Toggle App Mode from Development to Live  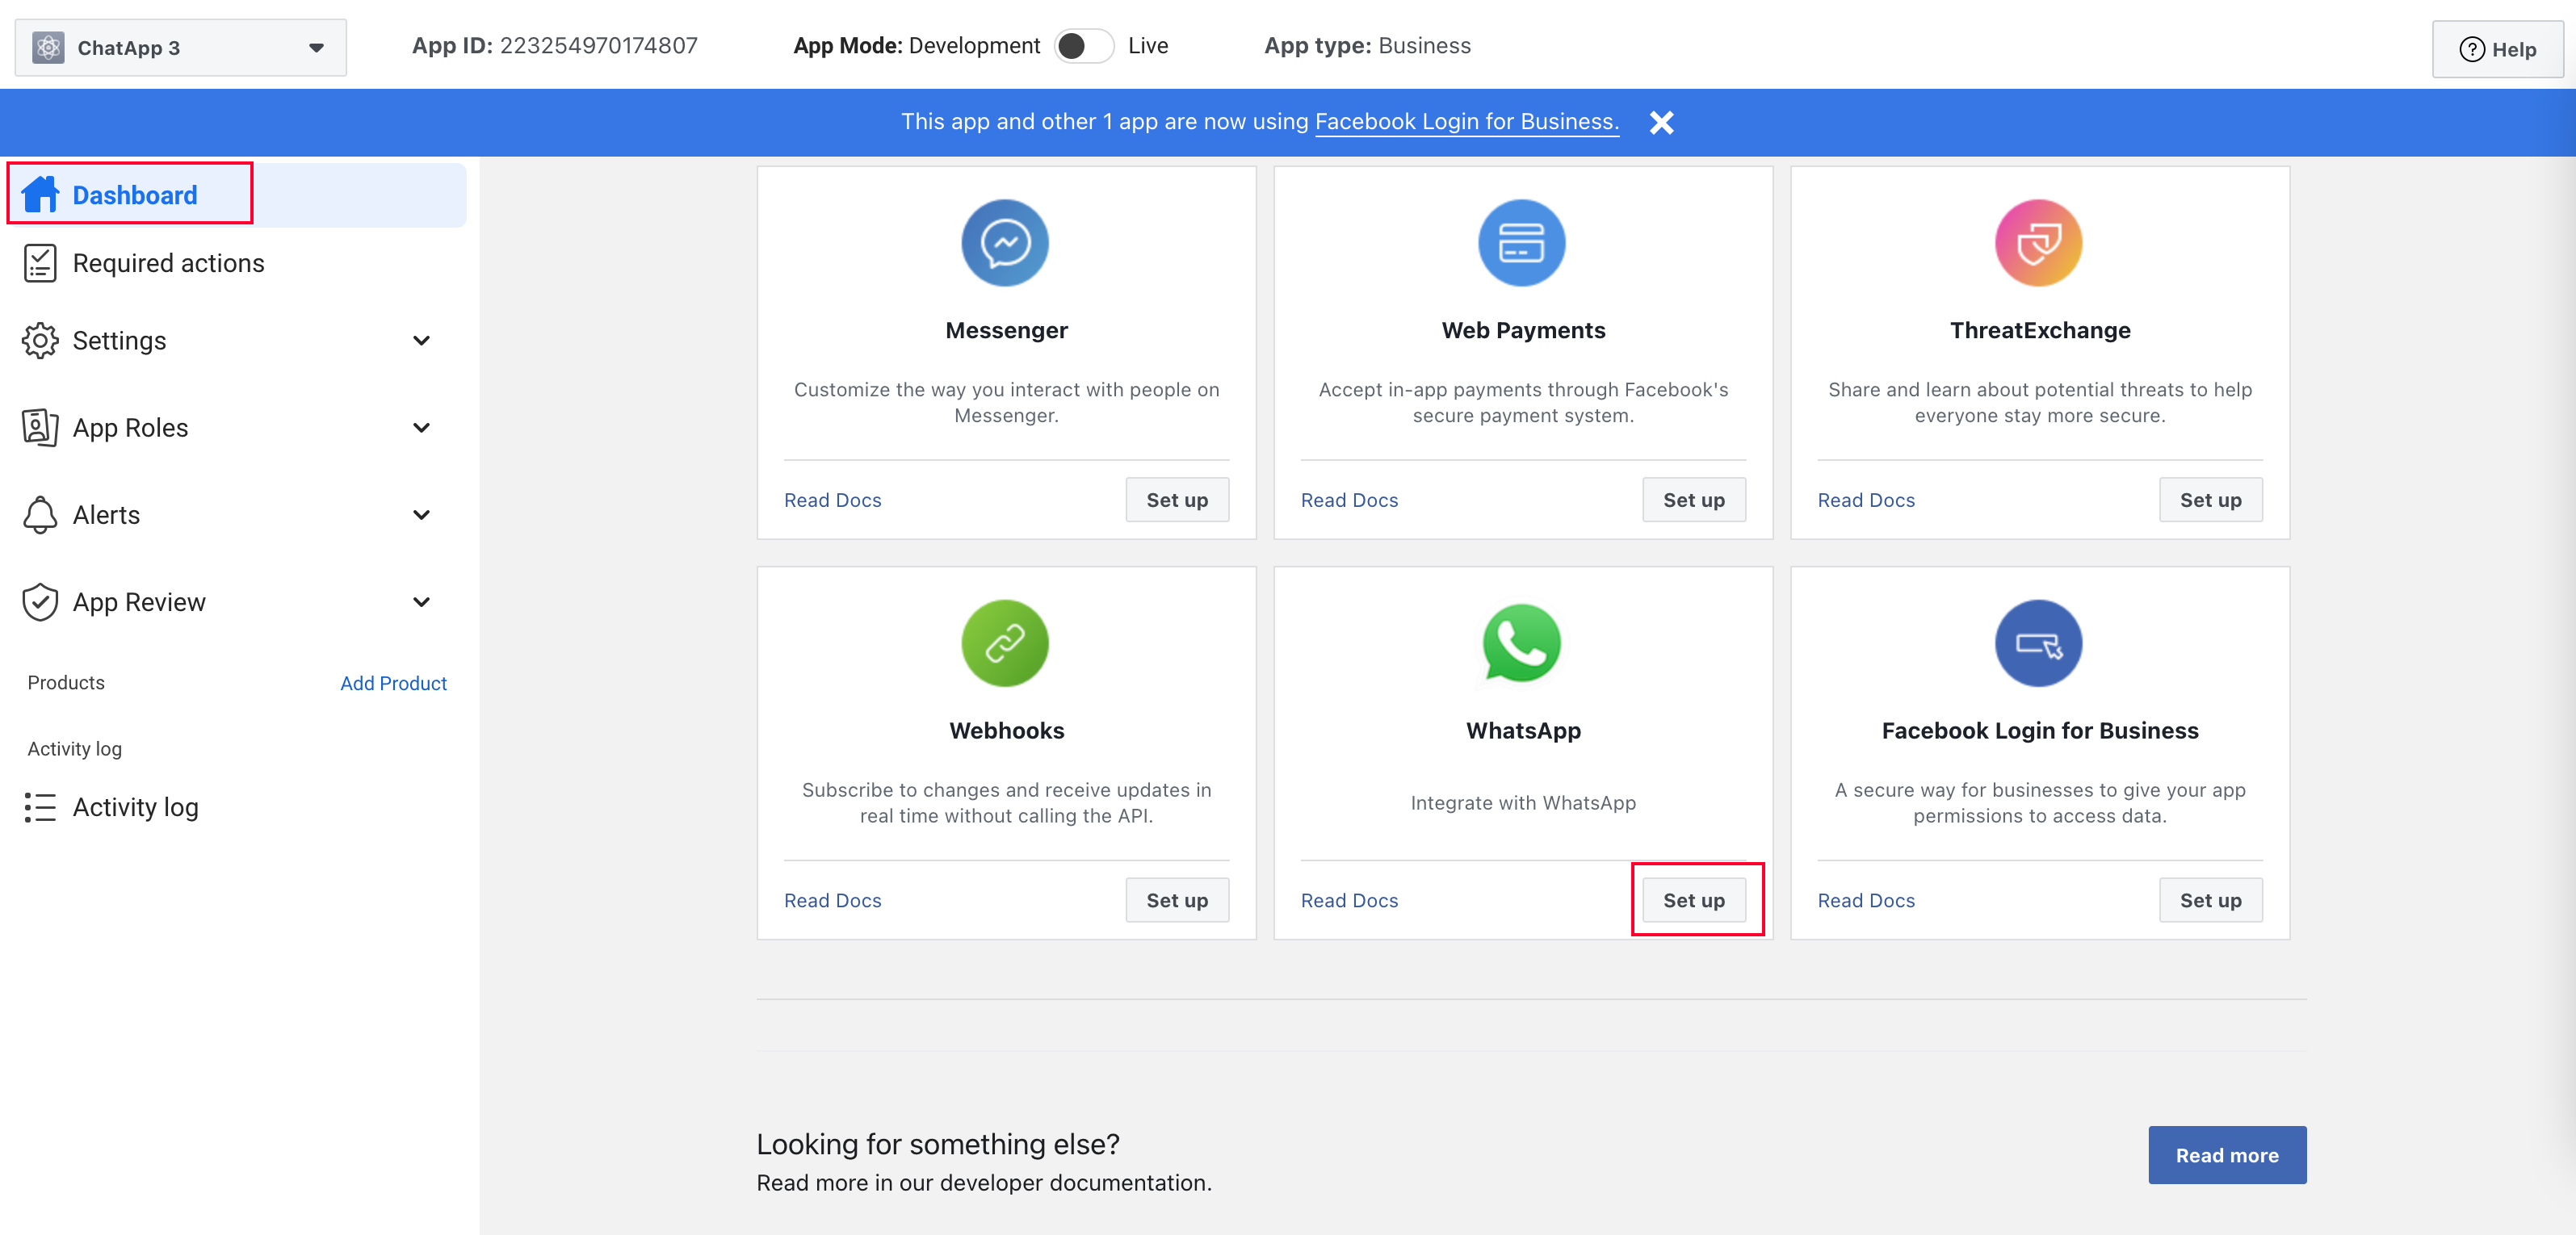1083,46
